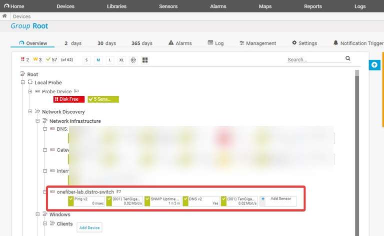Open the Windows group
Image resolution: width=384 pixels, height=236 pixels.
pos(60,214)
